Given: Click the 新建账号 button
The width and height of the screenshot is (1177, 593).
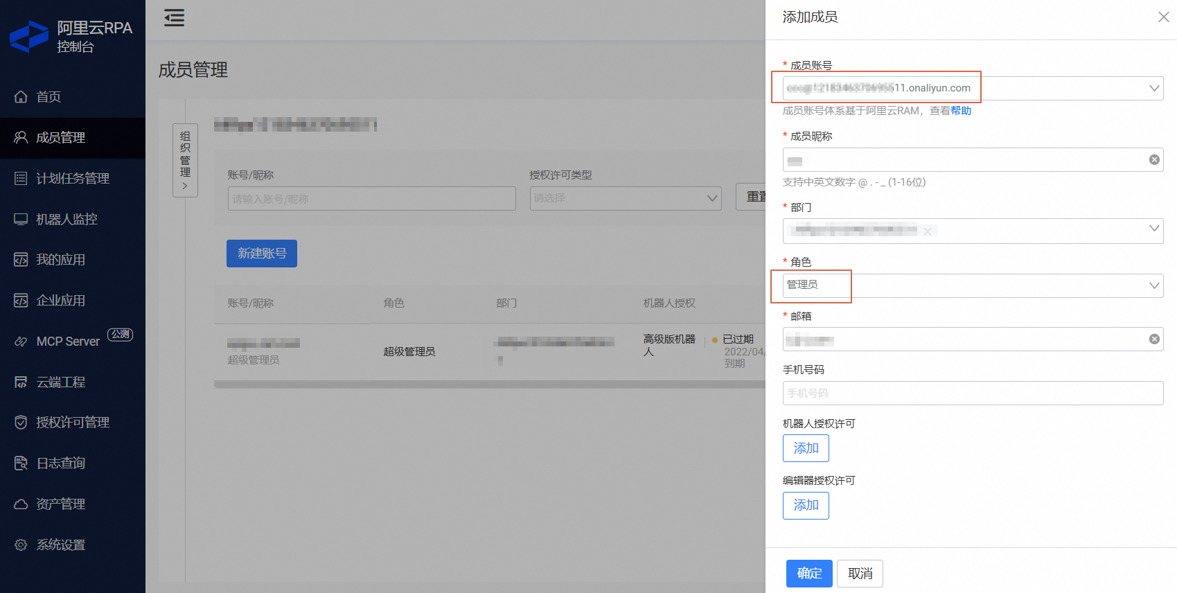Looking at the screenshot, I should (x=262, y=254).
